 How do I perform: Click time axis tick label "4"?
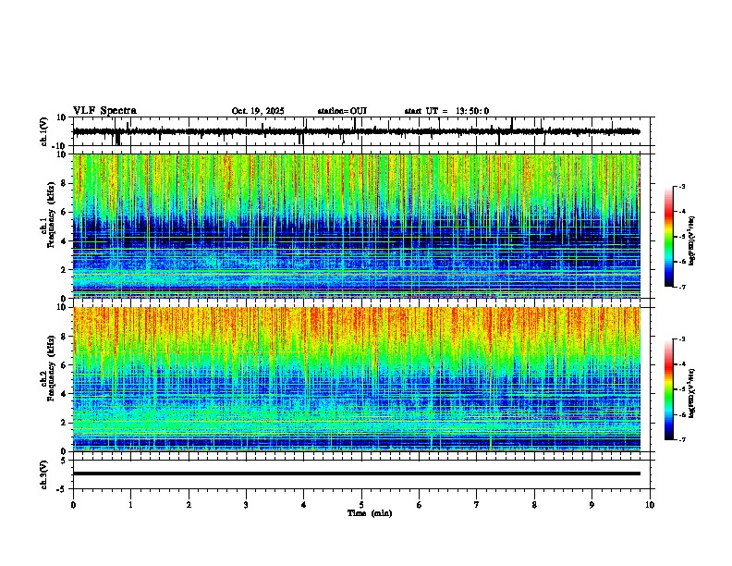304,505
